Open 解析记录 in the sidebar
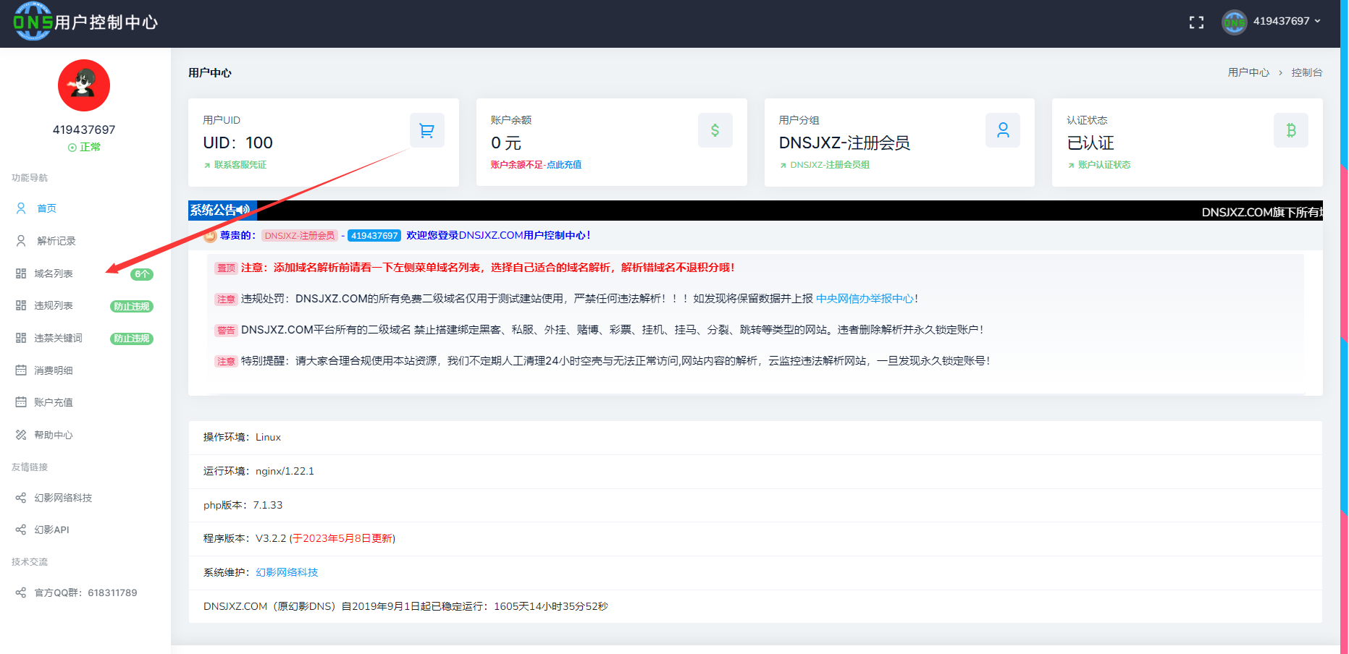The image size is (1349, 654). (56, 241)
